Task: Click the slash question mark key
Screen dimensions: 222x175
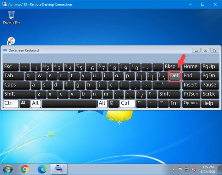Action: coord(141,94)
